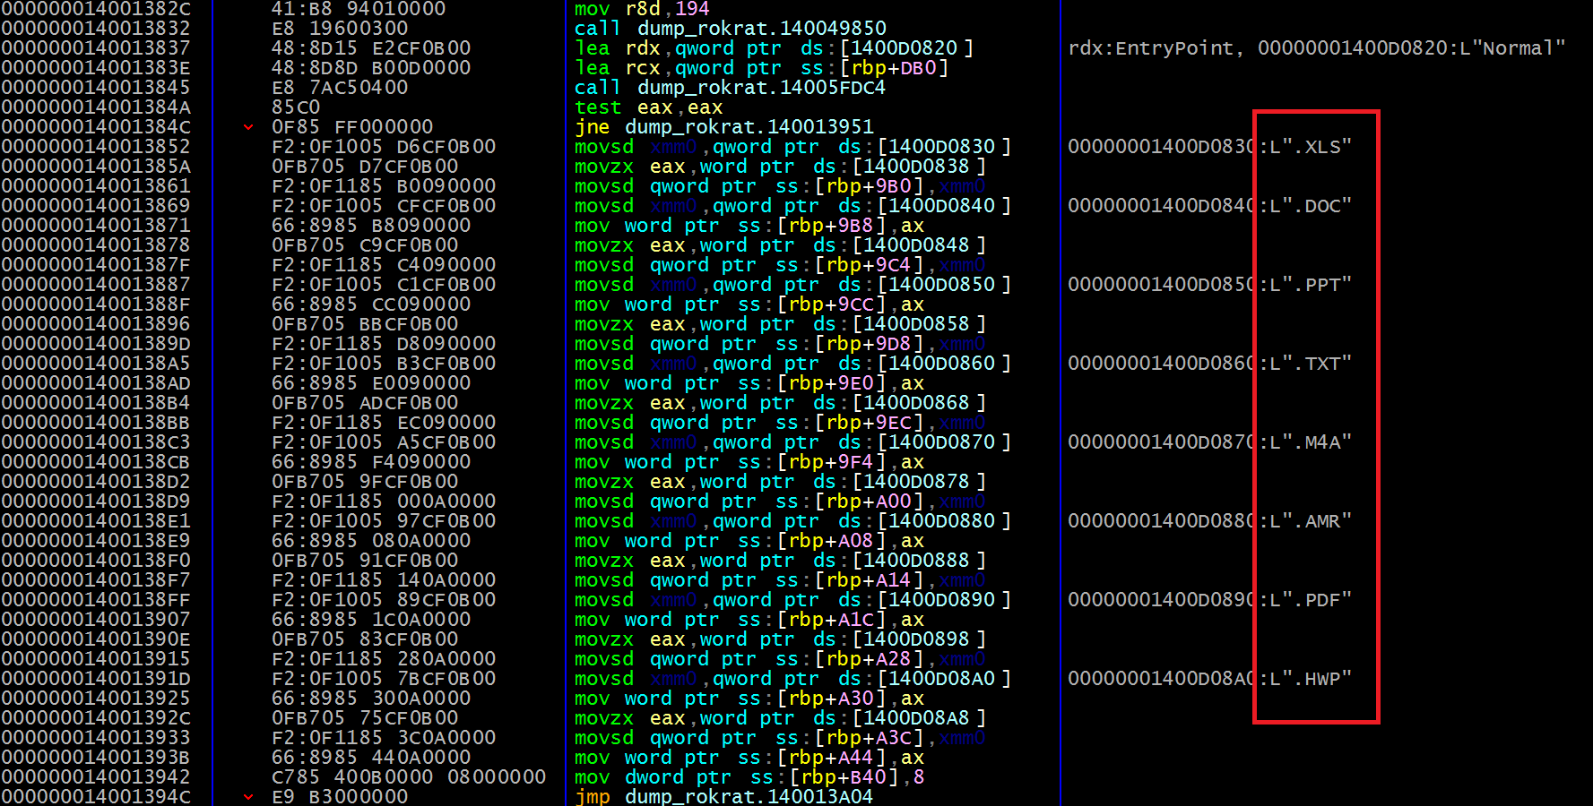1593x806 pixels.
Task: Click the jmp jump arrow at 14001394C
Action: pyautogui.click(x=248, y=796)
